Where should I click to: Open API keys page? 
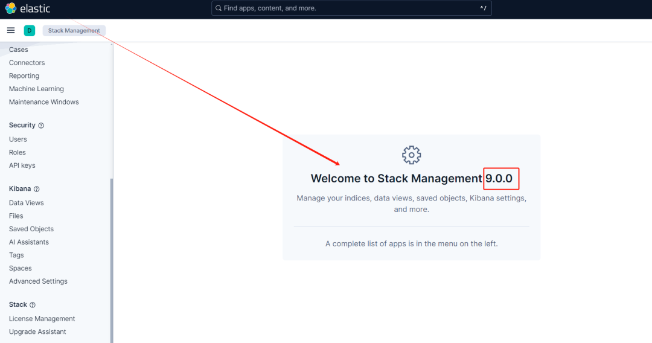click(22, 165)
